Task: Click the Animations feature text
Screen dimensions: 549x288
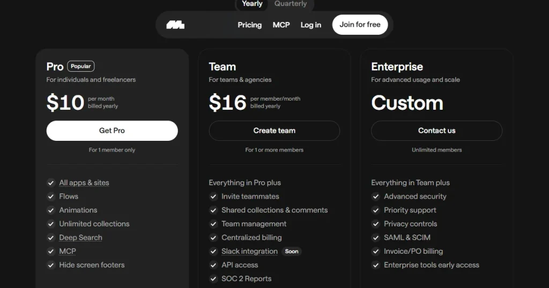Action: [x=78, y=210]
